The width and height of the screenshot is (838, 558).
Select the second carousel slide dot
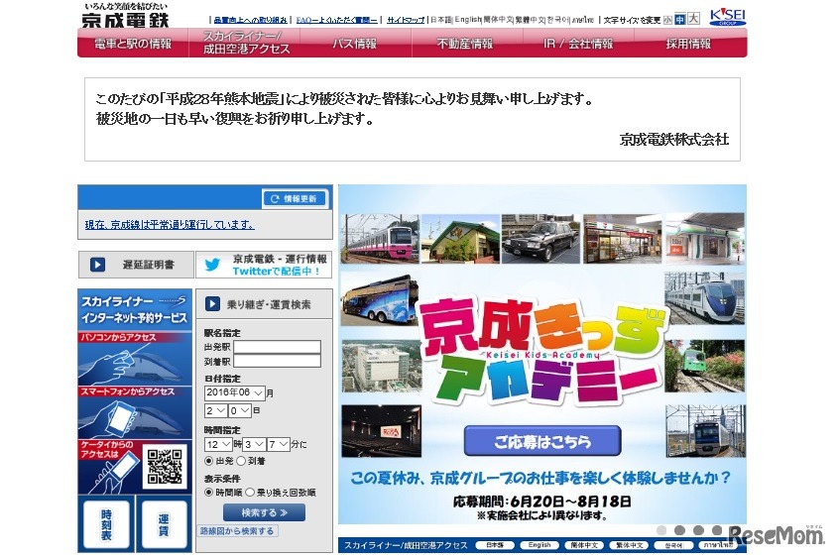[x=679, y=530]
